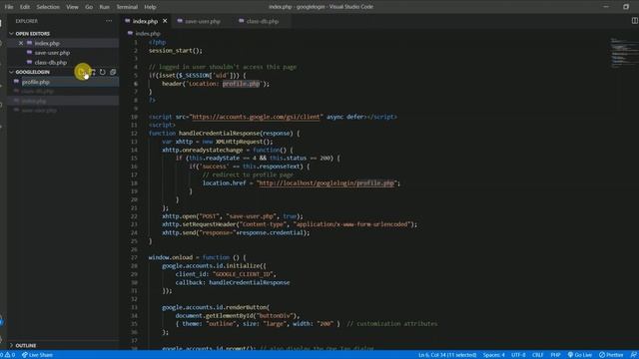Open the Run menu
This screenshot has width=639, height=359.
point(104,7)
